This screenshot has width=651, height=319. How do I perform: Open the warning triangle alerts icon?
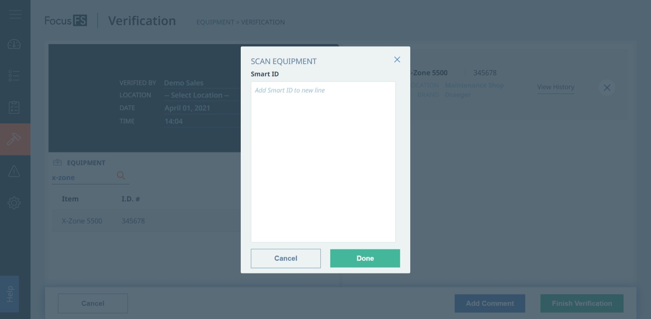click(x=14, y=171)
